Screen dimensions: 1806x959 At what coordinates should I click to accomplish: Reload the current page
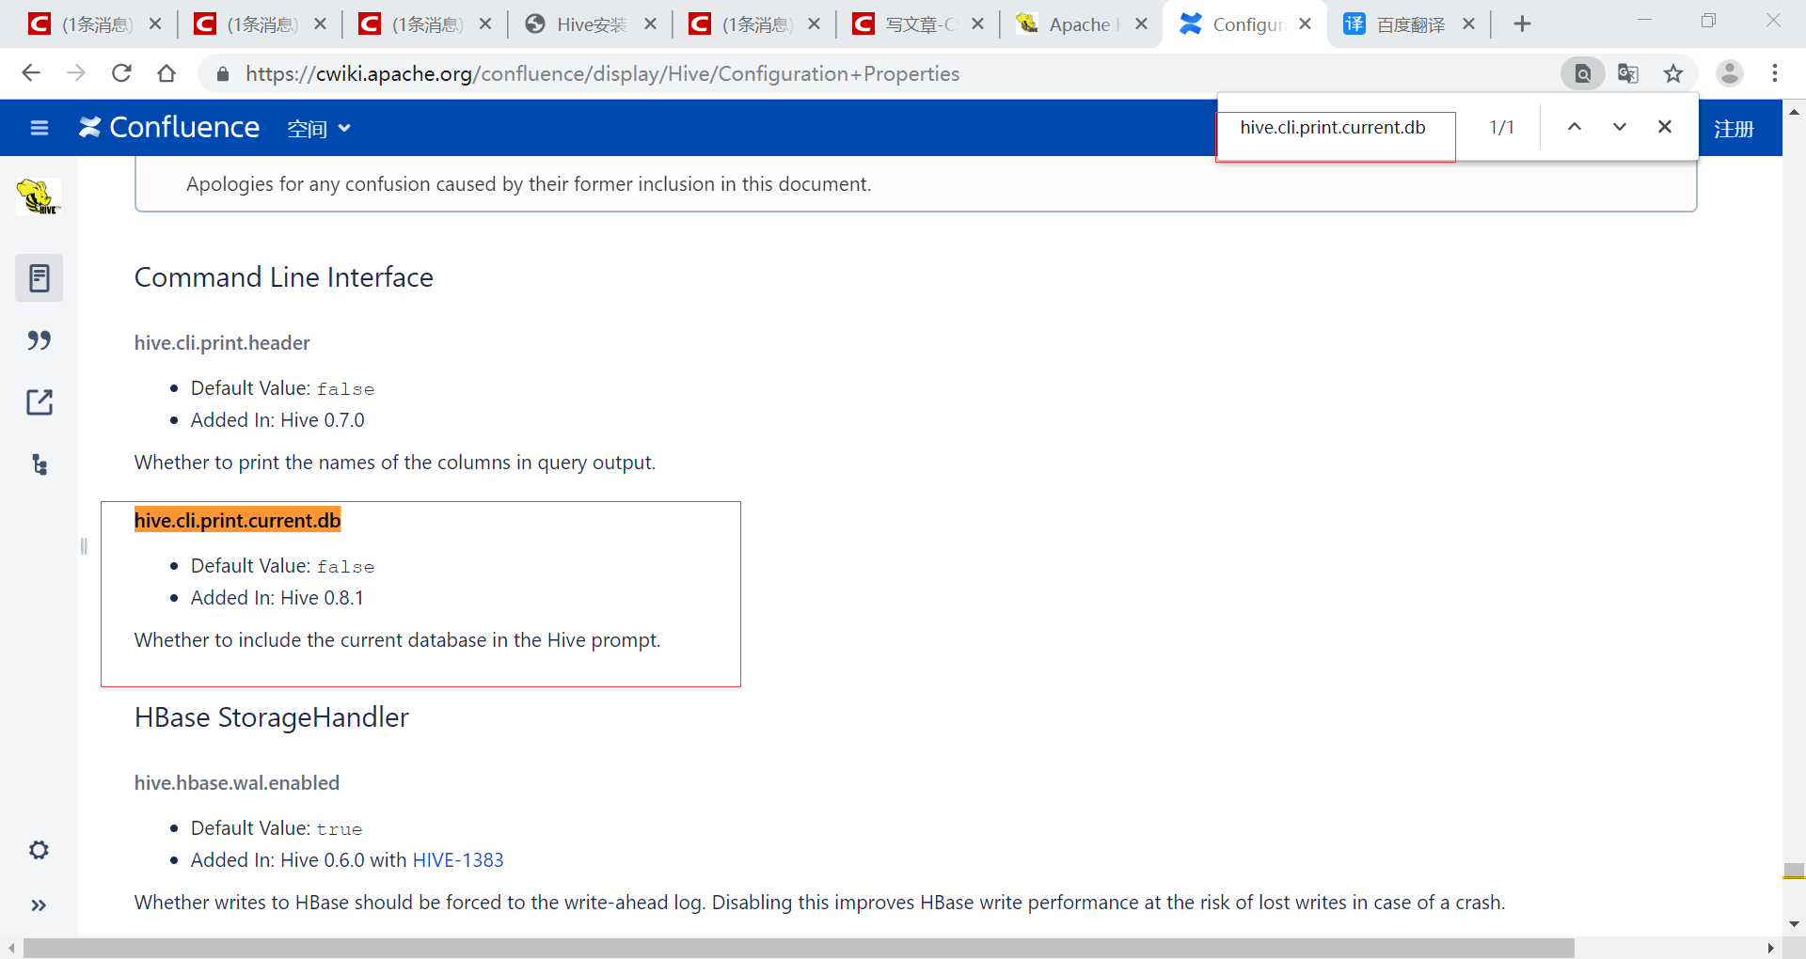(x=121, y=73)
